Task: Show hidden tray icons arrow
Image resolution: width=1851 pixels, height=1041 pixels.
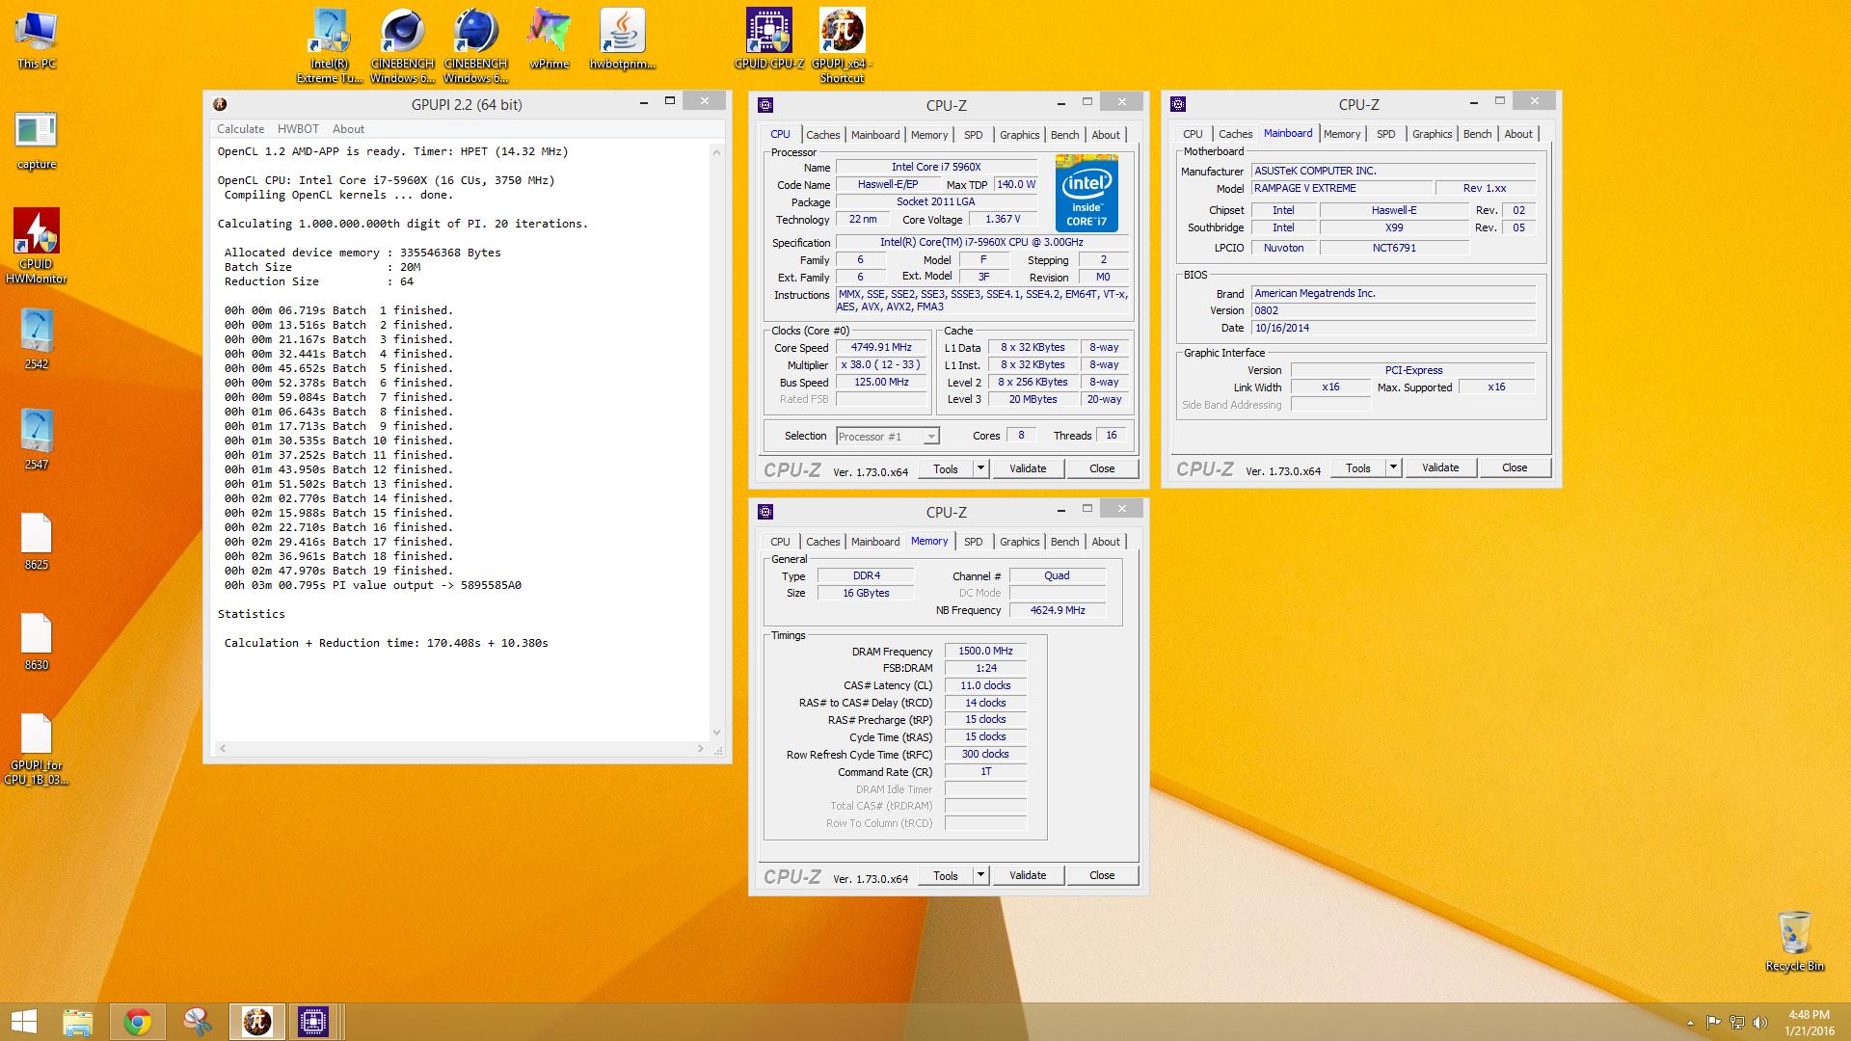Action: [x=1689, y=1023]
